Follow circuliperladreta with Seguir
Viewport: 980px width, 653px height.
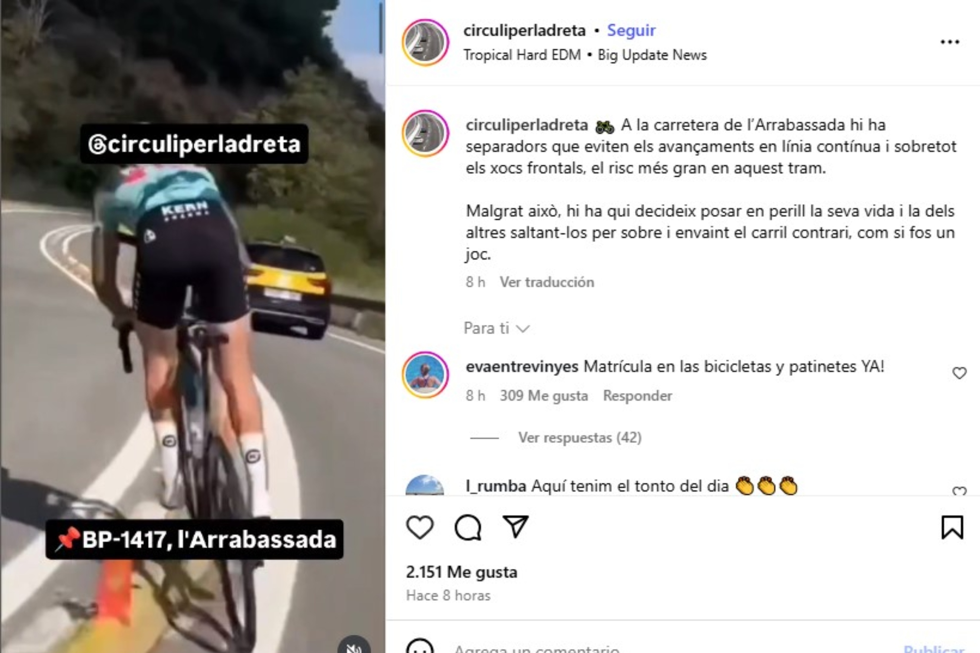click(631, 30)
